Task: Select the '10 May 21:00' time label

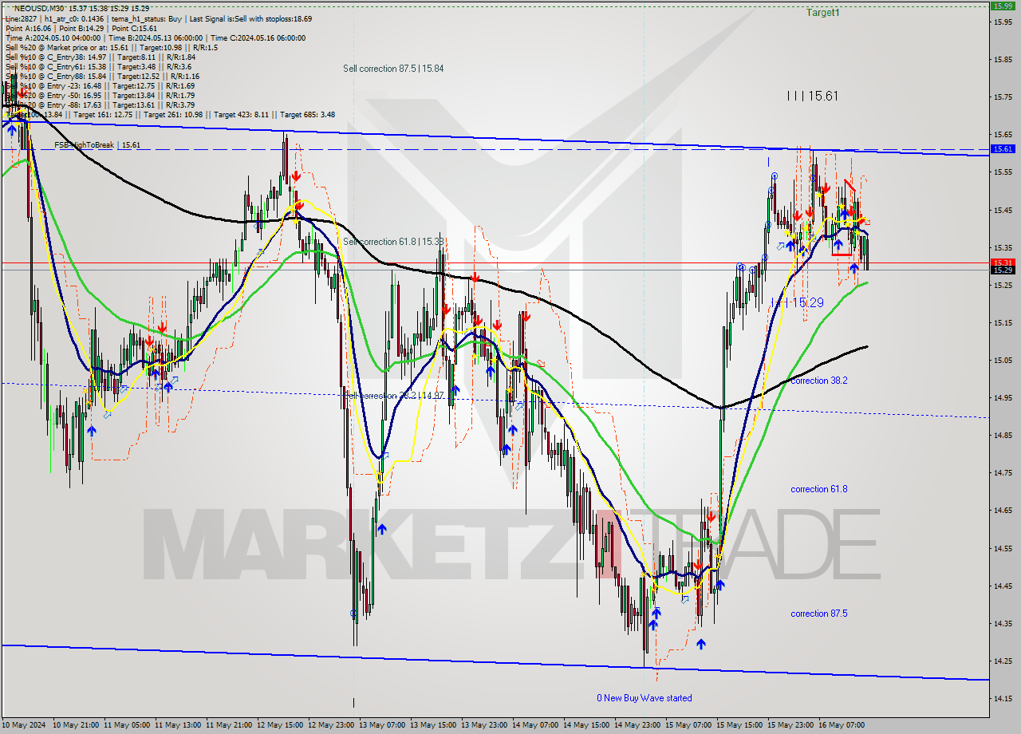Action: coord(77,725)
